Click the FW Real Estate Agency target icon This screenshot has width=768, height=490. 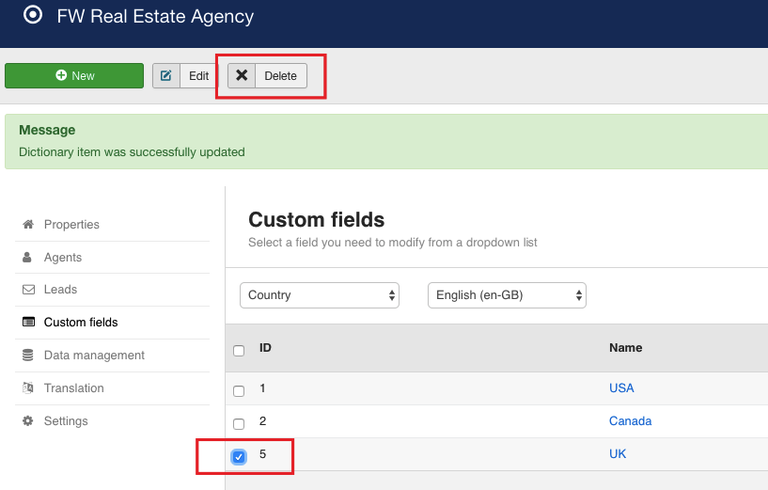33,15
